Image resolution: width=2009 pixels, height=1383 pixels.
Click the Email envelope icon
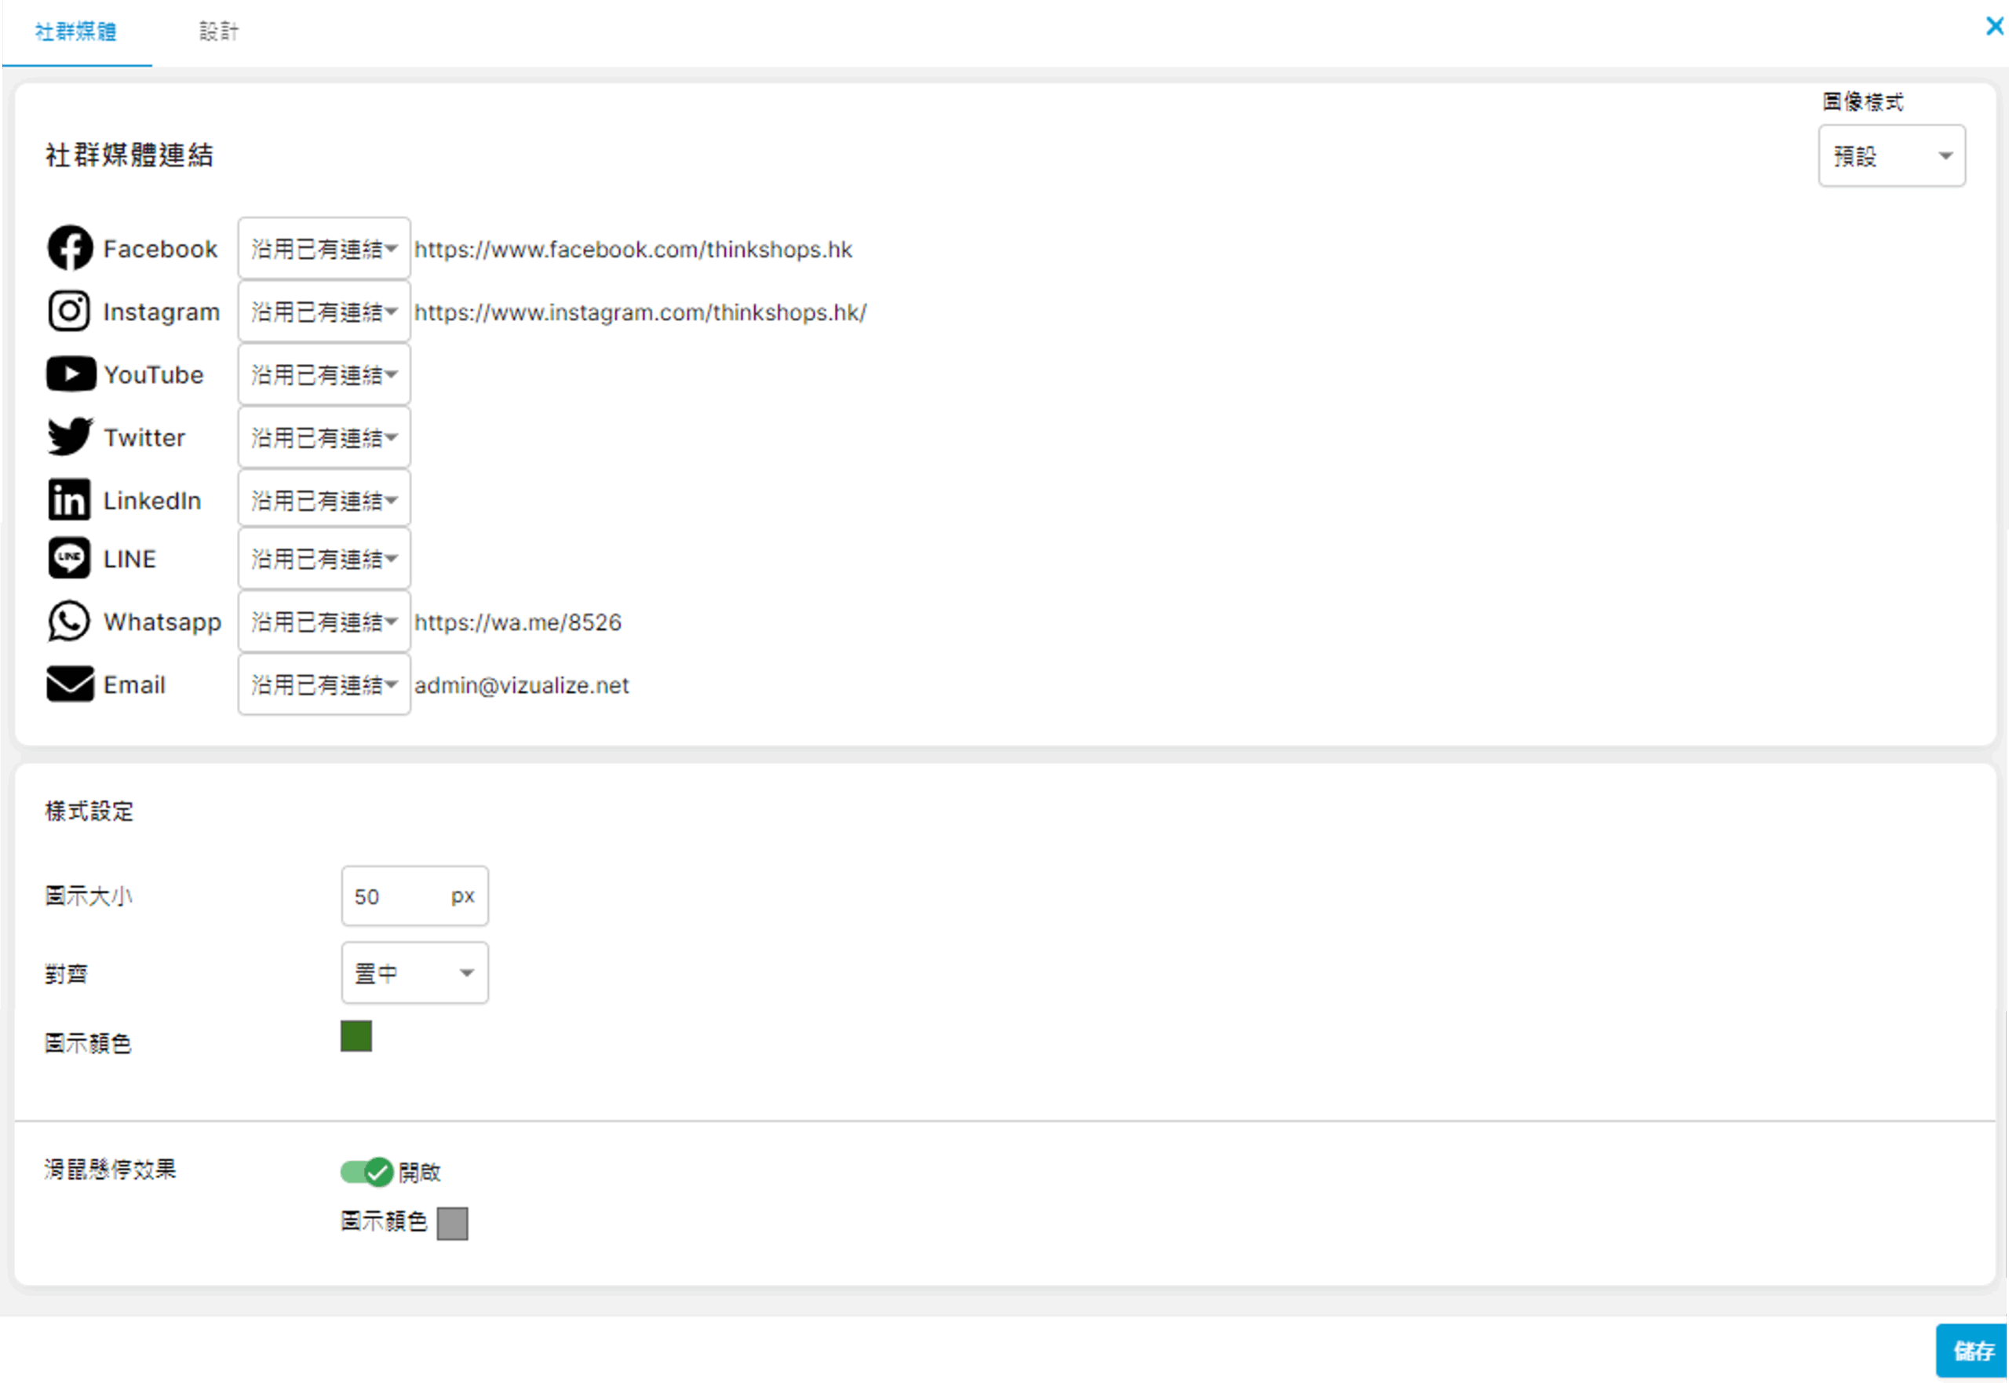(x=69, y=684)
